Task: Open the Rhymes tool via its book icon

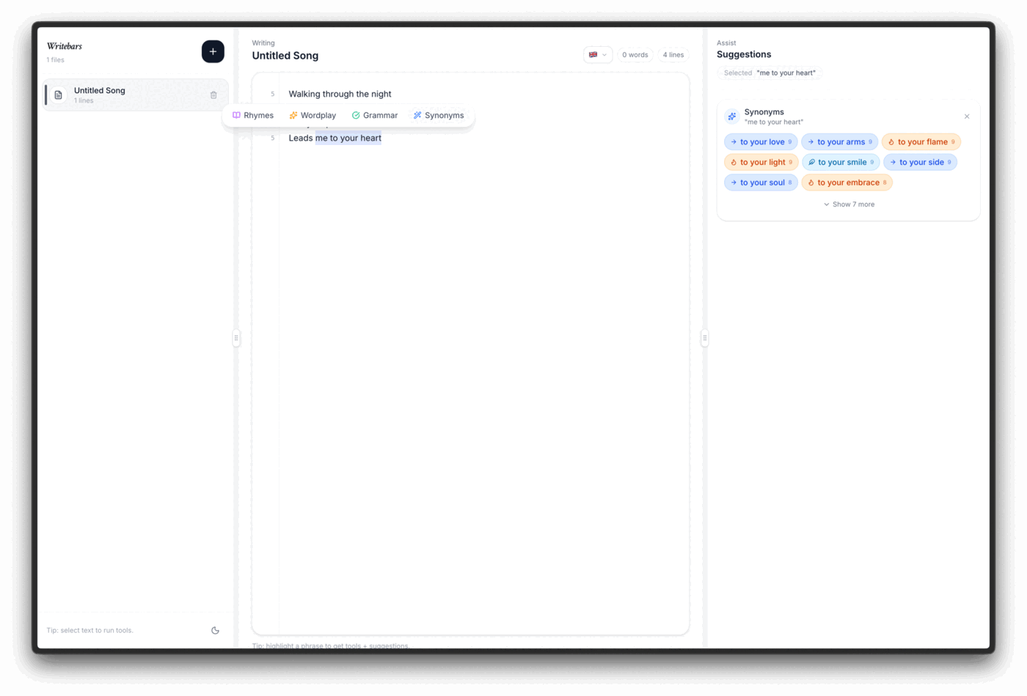Action: coord(236,115)
